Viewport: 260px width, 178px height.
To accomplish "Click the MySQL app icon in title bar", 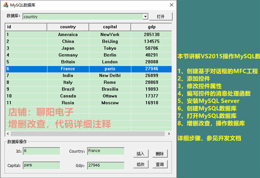I will [x=6, y=5].
